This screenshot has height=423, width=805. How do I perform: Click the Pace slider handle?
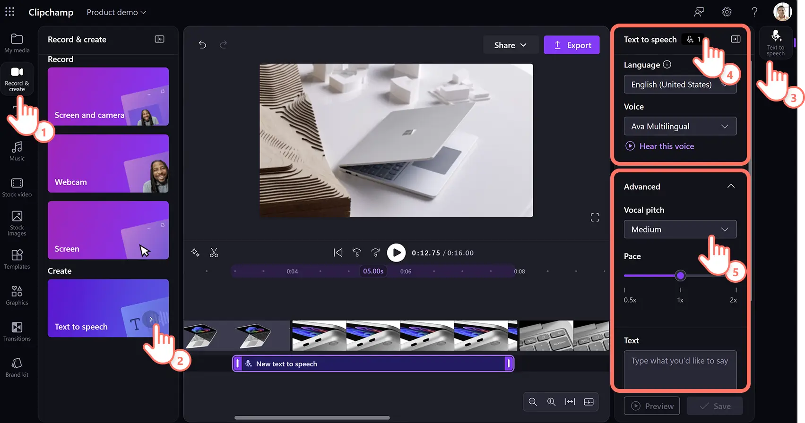pos(680,275)
